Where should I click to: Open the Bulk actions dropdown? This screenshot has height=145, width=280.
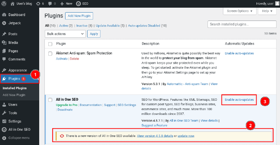coord(65,34)
